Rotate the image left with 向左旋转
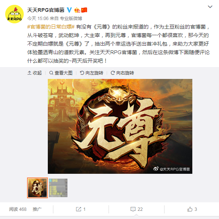Screen dimensions: 219x219 click(x=92, y=73)
